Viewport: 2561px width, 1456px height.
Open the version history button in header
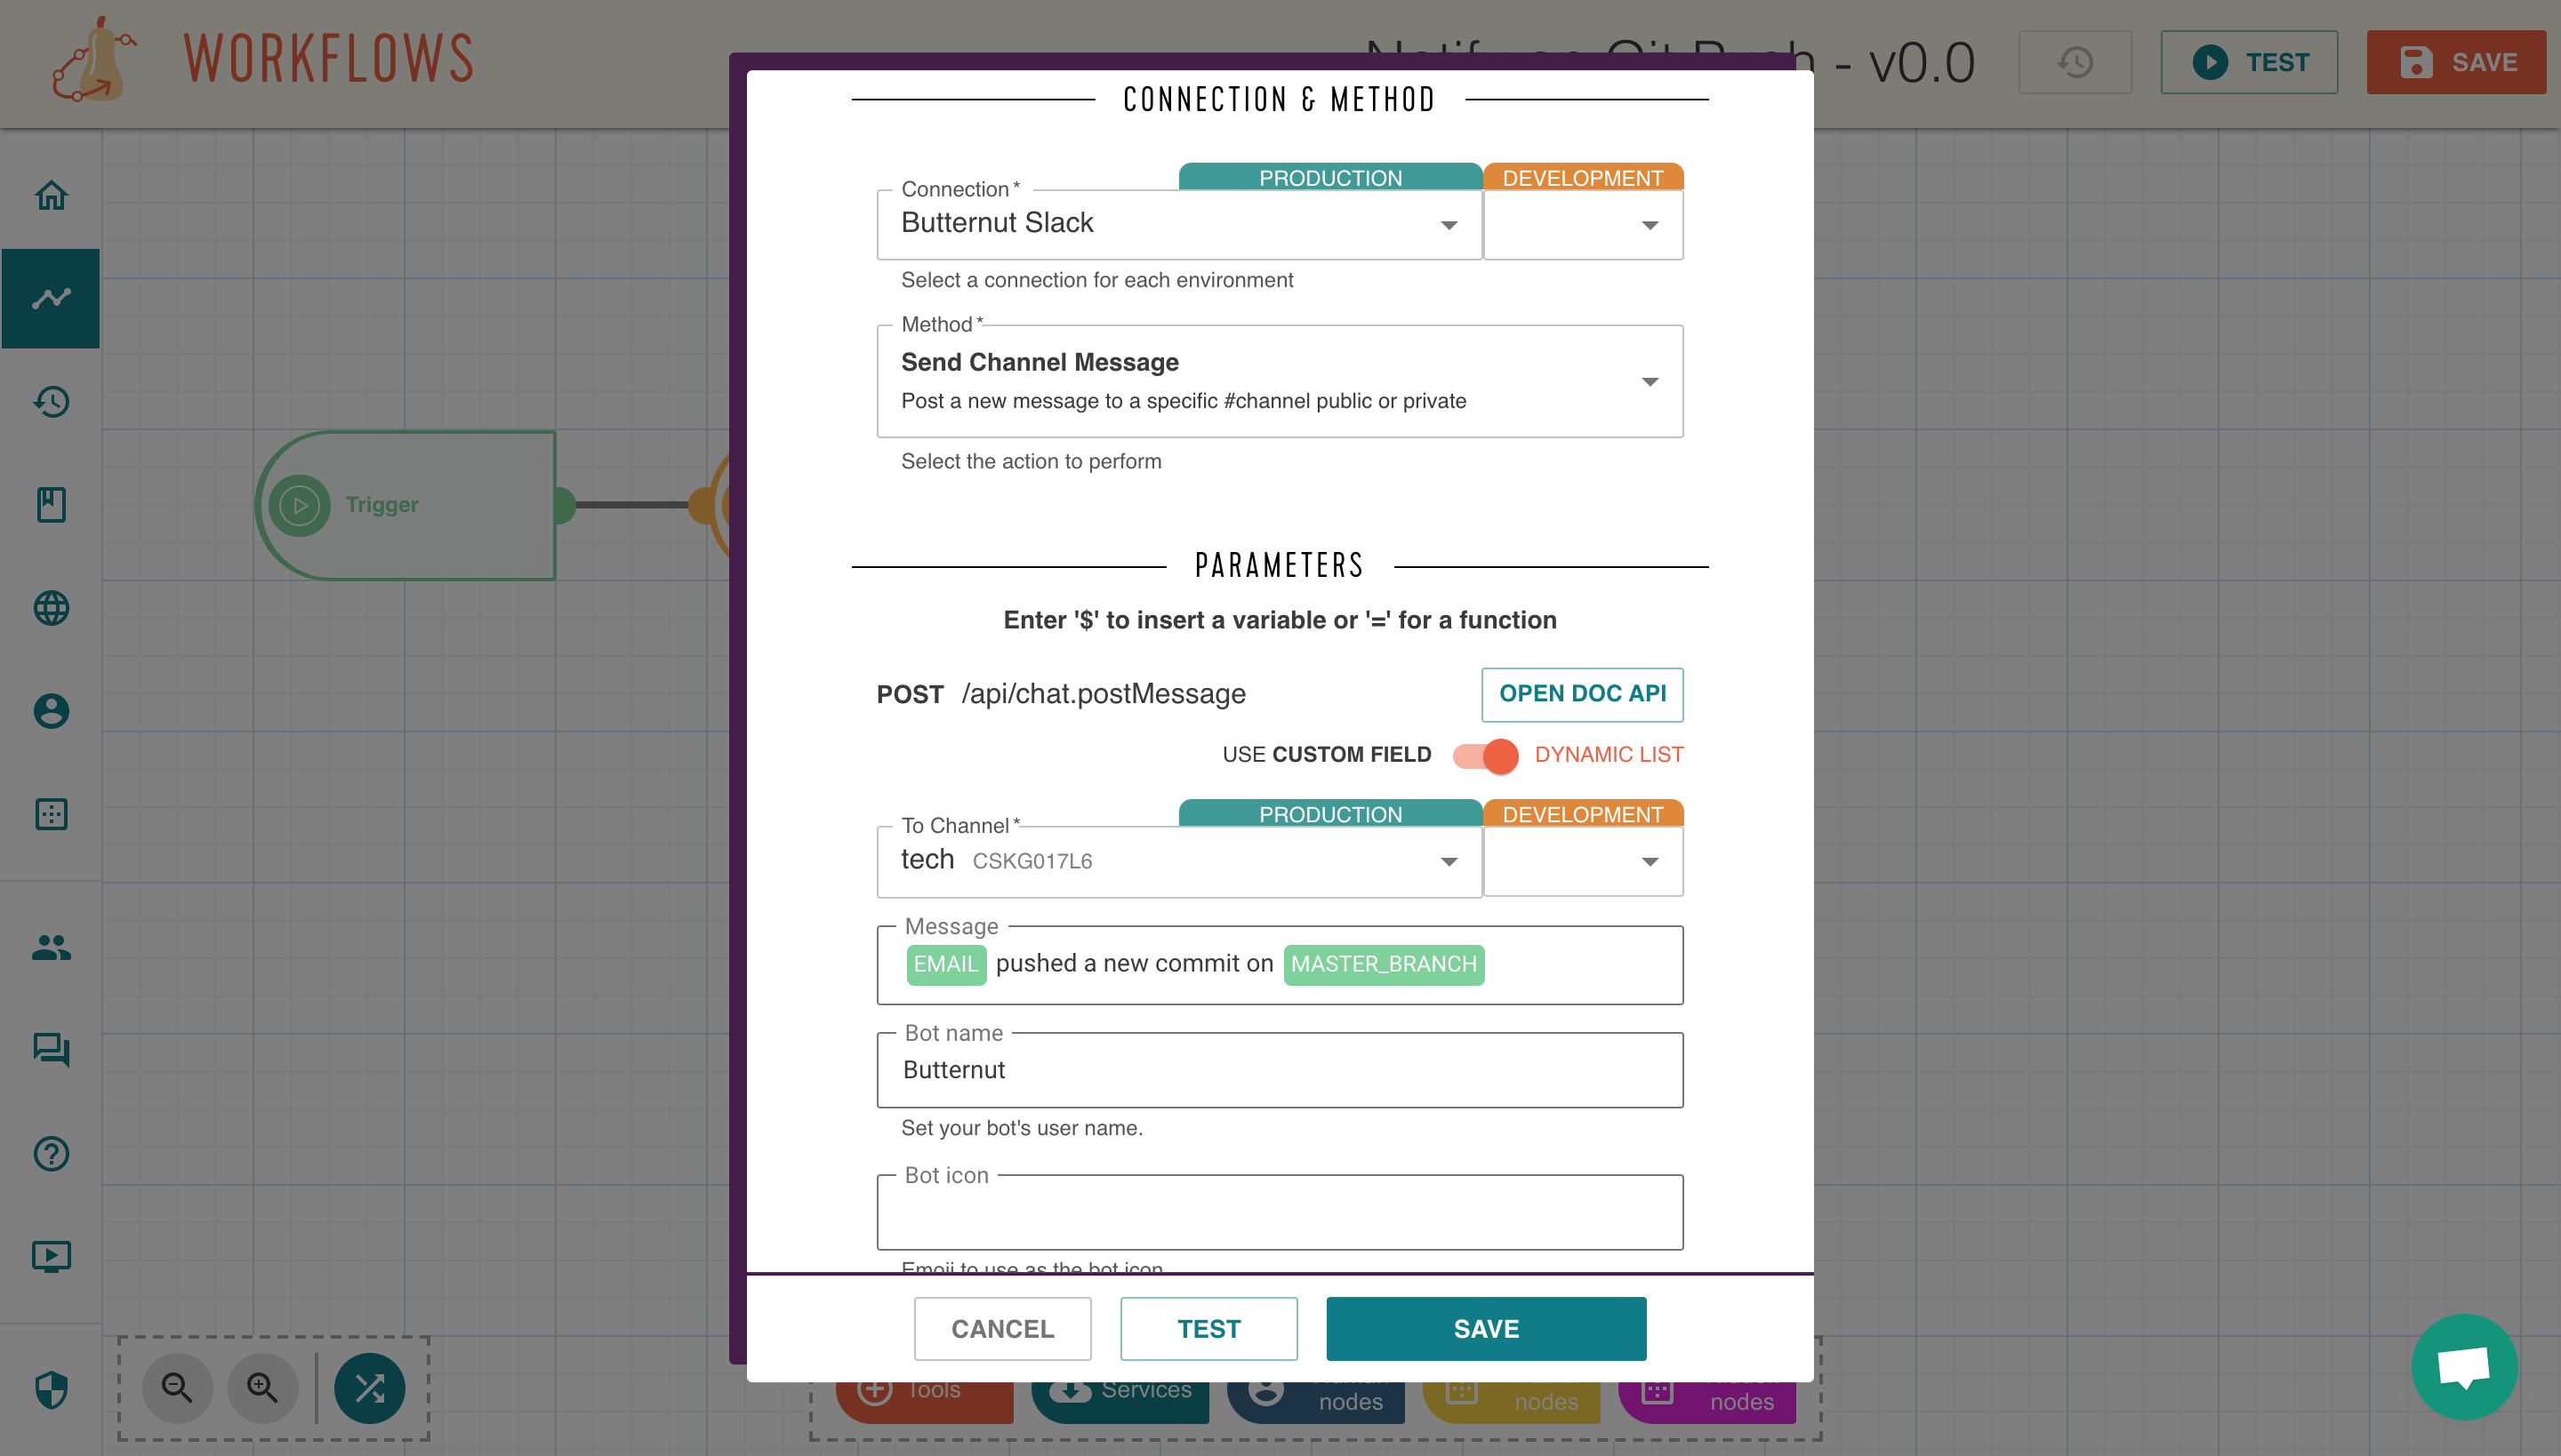(2075, 62)
